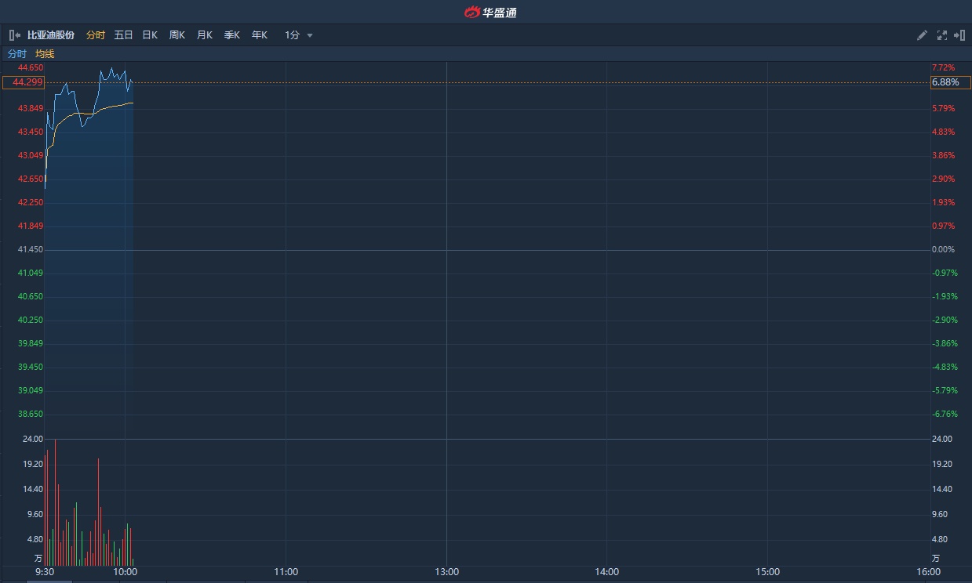The width and height of the screenshot is (972, 583).
Task: Expand the chart to fullscreen
Action: [941, 35]
